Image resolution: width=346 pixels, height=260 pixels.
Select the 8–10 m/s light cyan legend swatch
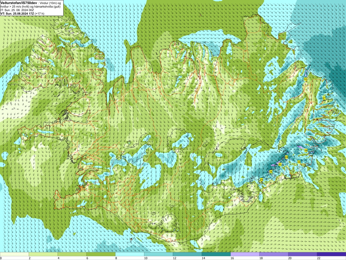tap(130, 254)
